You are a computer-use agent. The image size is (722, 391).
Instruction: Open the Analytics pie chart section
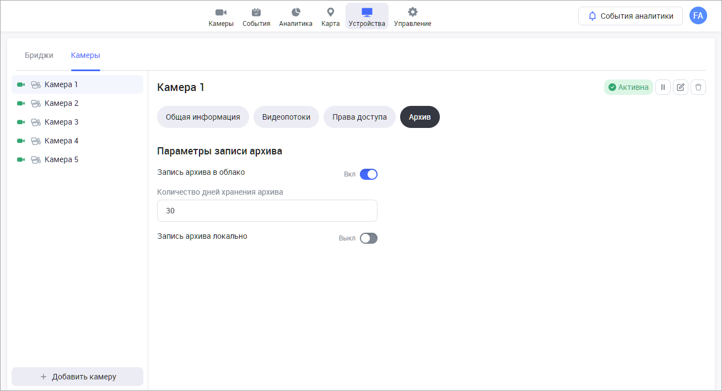295,17
